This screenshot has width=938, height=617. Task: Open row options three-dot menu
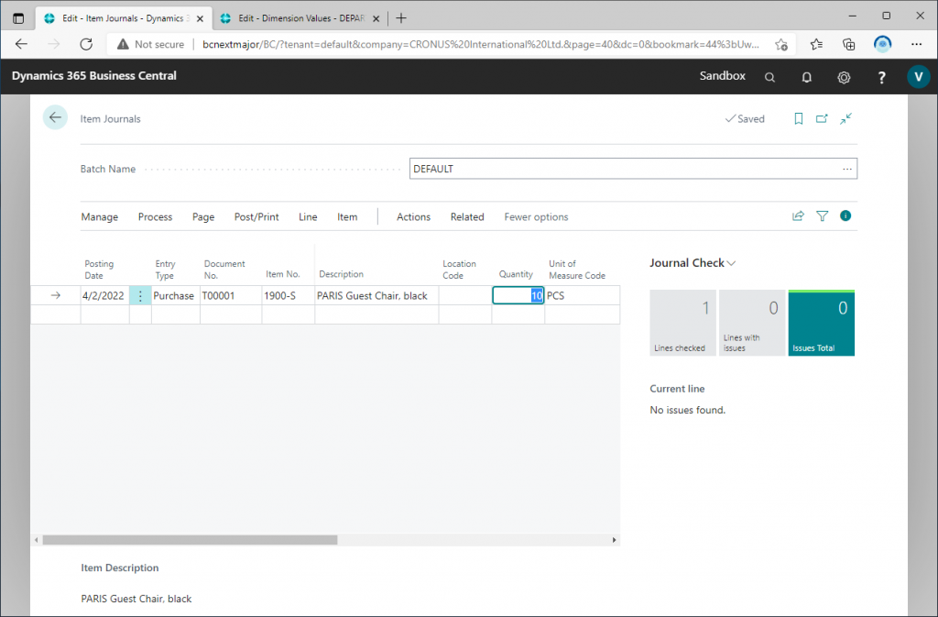point(140,296)
